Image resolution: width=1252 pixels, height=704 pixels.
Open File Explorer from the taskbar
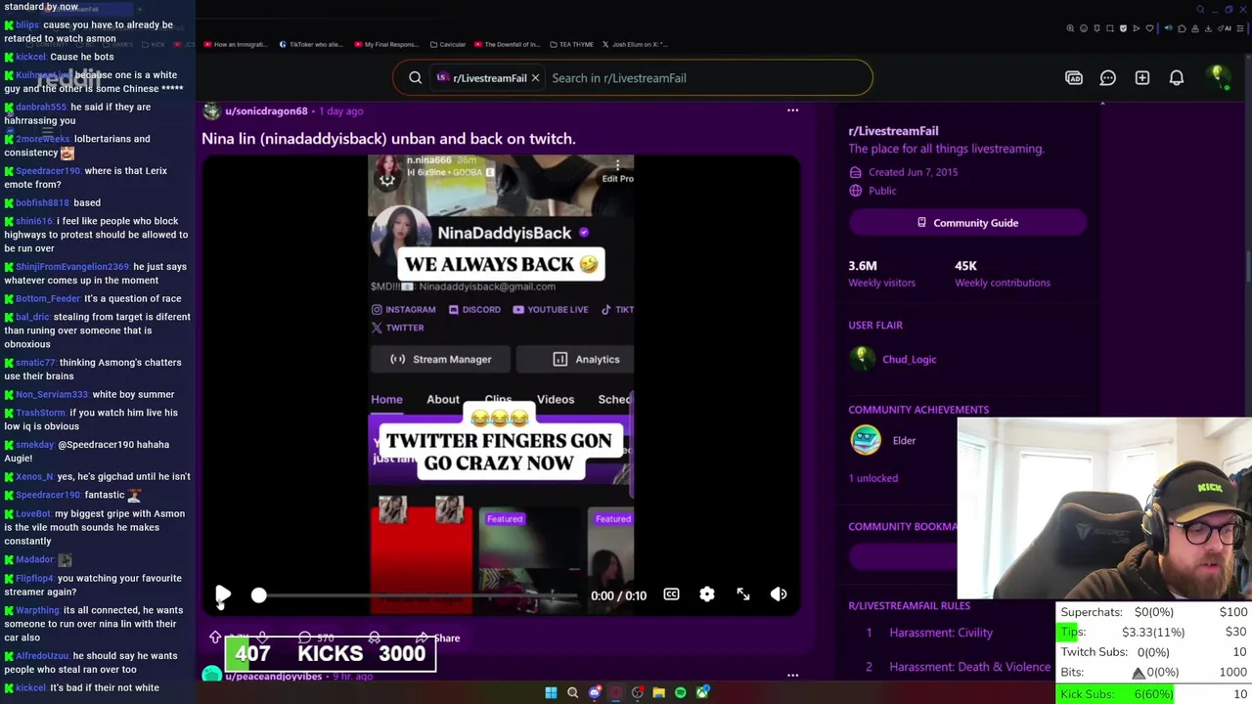pos(659,692)
